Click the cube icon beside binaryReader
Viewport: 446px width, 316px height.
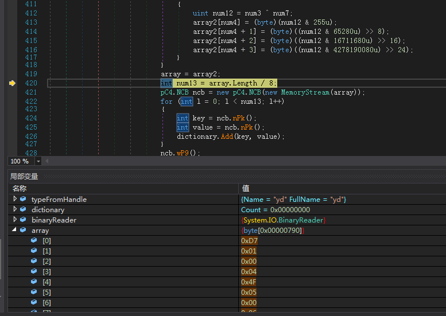coord(23,220)
